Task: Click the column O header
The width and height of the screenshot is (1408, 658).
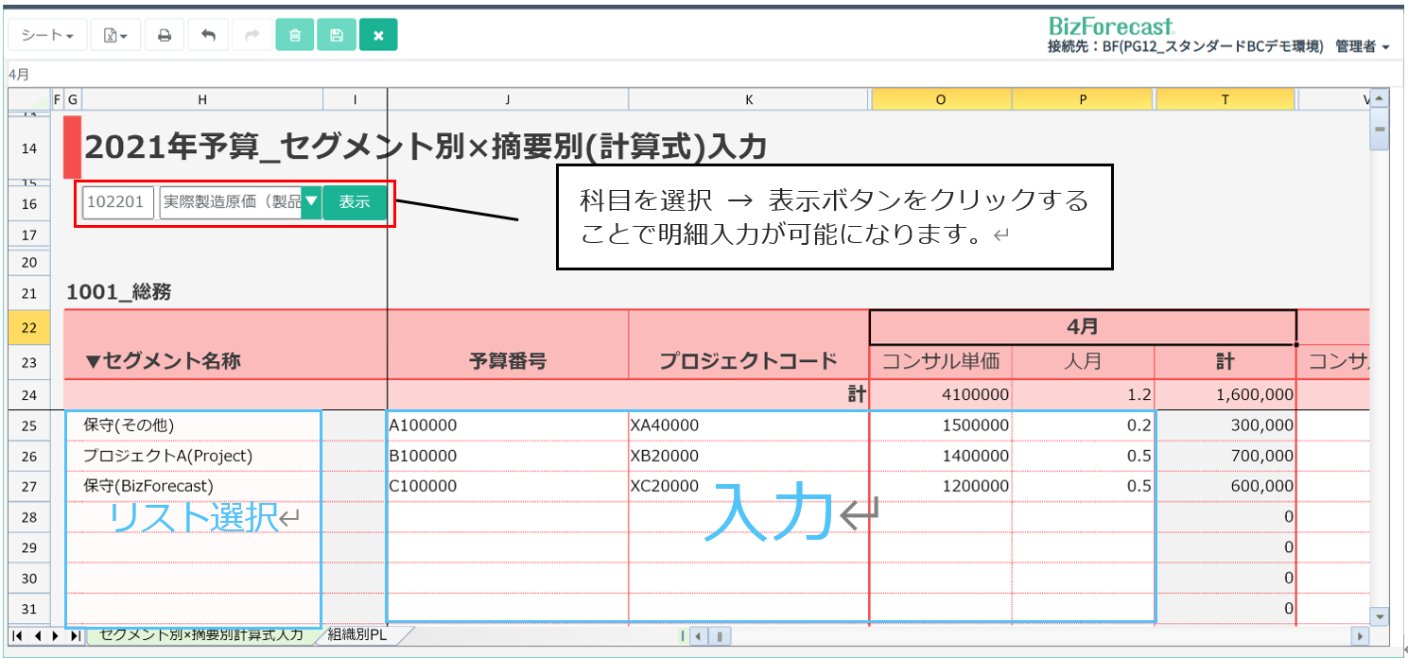Action: [941, 99]
